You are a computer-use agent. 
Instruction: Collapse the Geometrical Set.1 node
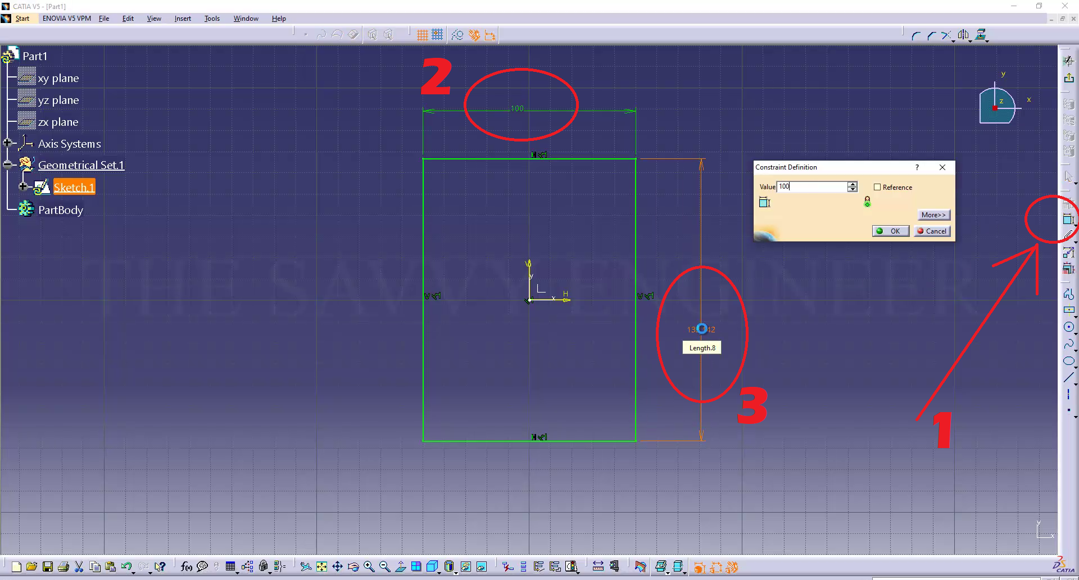(x=7, y=165)
